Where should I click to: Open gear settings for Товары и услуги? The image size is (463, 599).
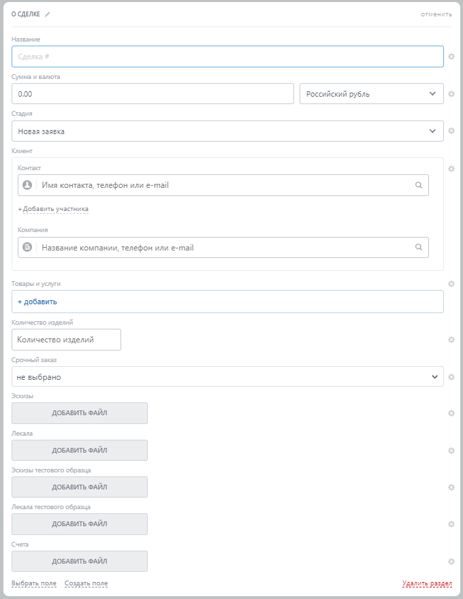pyautogui.click(x=451, y=284)
